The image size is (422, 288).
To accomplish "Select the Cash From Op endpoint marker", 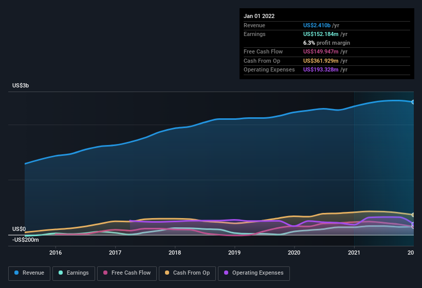I will [x=413, y=215].
